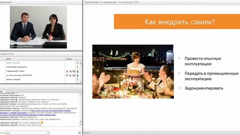
Task: Click the chat scroll-down arrow
Action: [x=81, y=124]
